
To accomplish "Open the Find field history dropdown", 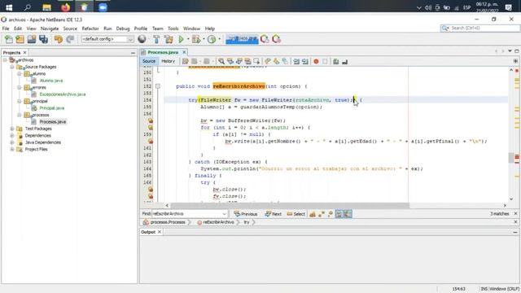I will click(225, 214).
